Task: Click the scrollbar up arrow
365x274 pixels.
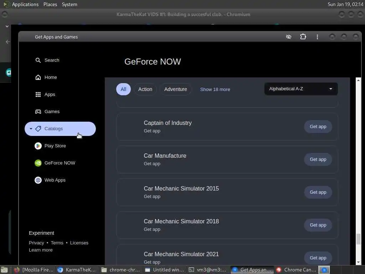Action: point(359,80)
